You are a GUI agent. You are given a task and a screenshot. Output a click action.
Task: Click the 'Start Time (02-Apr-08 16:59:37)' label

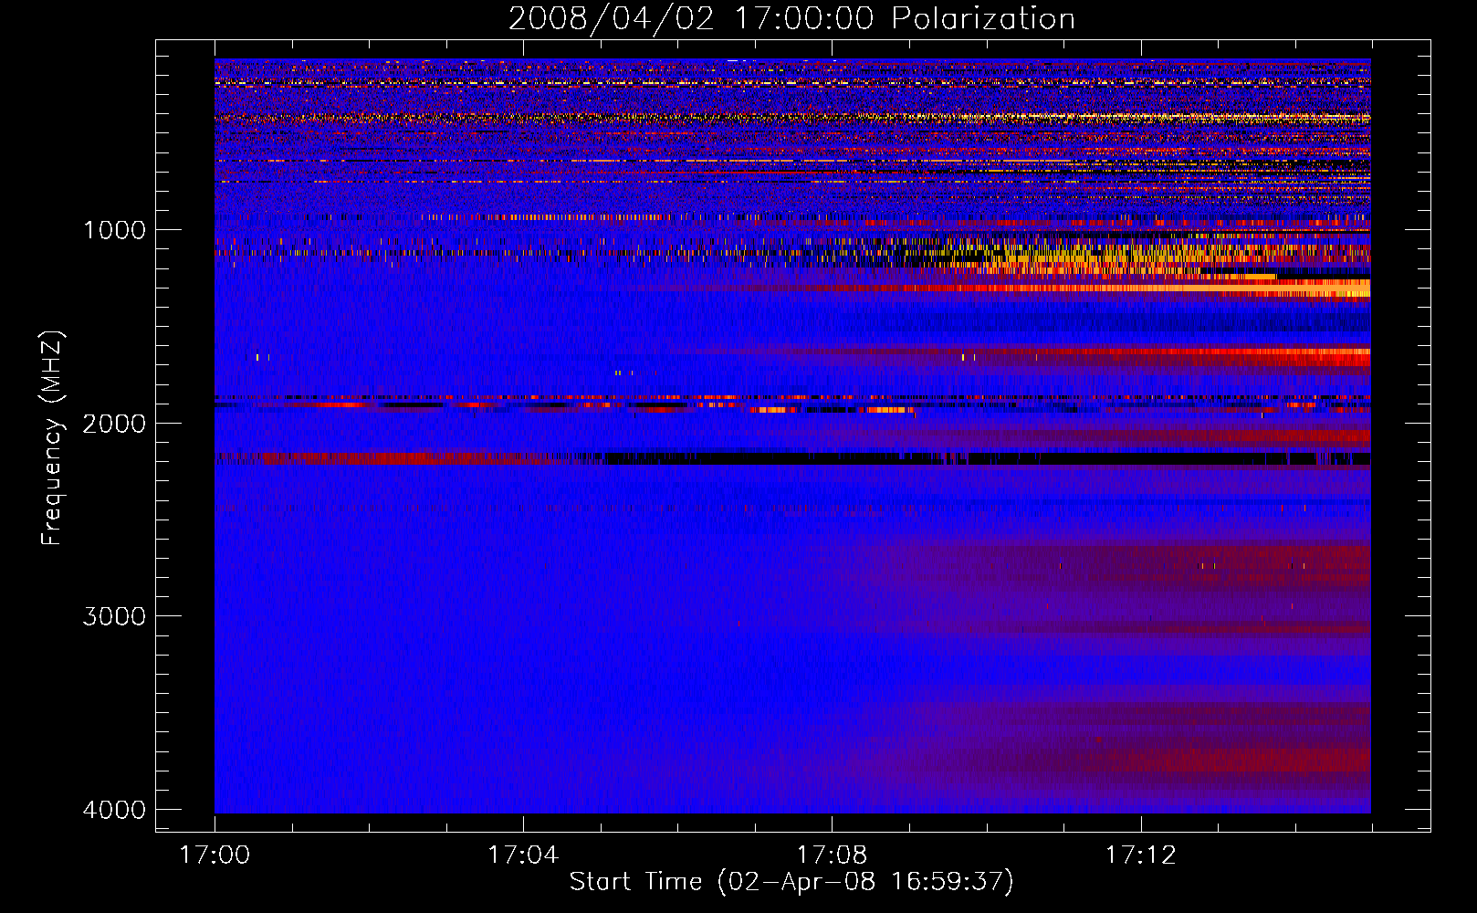click(791, 882)
